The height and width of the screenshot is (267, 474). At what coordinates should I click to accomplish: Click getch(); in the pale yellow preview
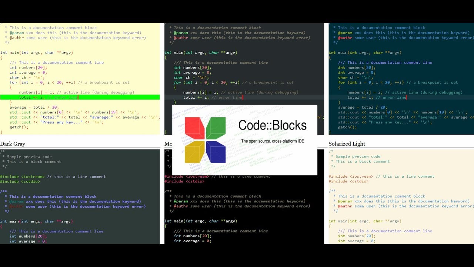pyautogui.click(x=19, y=127)
